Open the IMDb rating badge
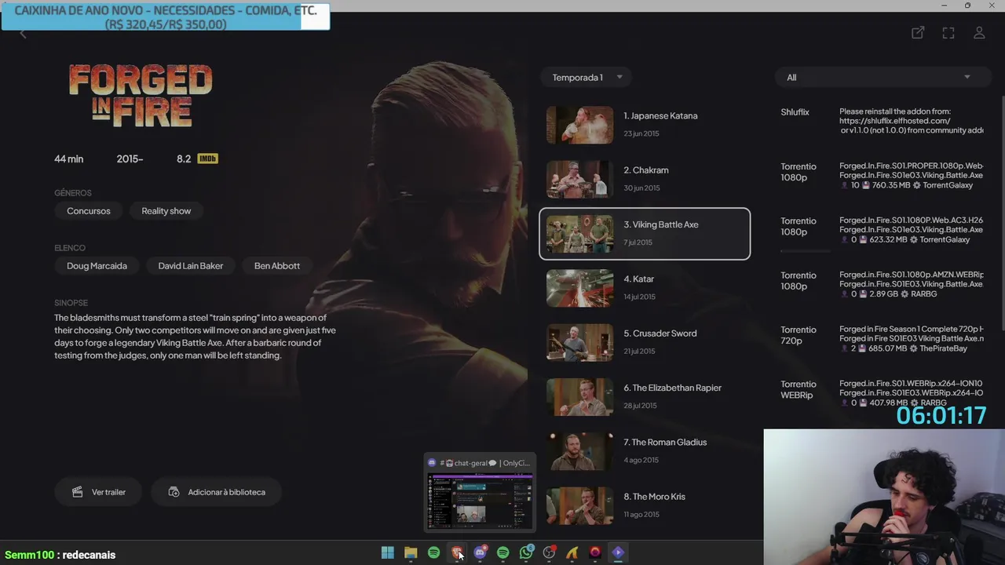Image resolution: width=1005 pixels, height=565 pixels. coord(207,159)
